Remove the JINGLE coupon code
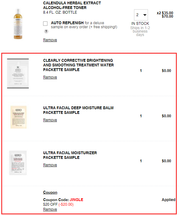The image size is (179, 215). pyautogui.click(x=50, y=209)
